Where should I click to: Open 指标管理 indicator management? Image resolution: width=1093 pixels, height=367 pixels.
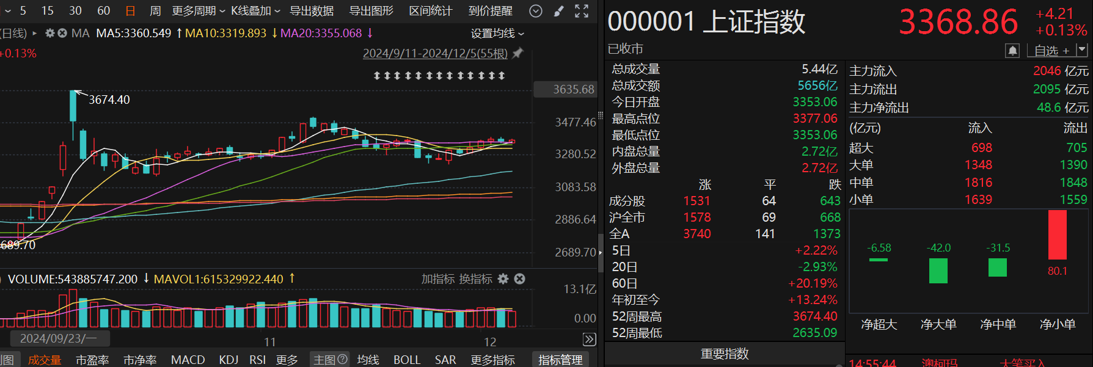coord(560,360)
